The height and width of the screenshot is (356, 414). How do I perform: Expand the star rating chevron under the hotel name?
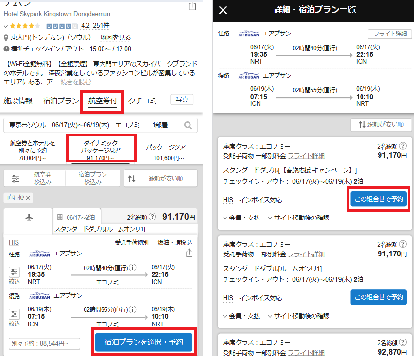[x=5, y=26]
